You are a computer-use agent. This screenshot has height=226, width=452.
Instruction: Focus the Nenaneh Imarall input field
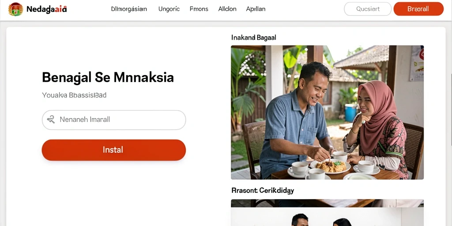[113, 120]
